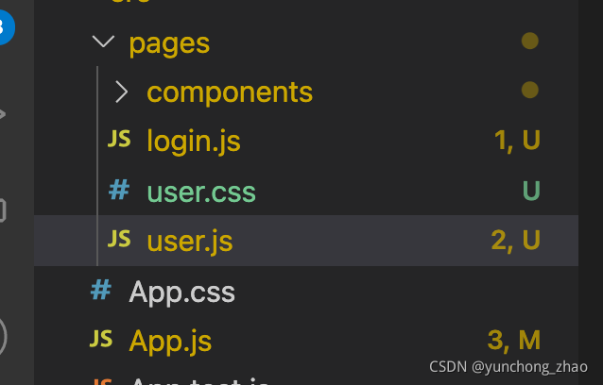Image resolution: width=603 pixels, height=385 pixels.
Task: Click the modified dot beside components folder
Action: [530, 90]
